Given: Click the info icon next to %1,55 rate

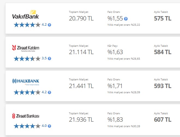Looking at the screenshot, I should tap(126, 19).
